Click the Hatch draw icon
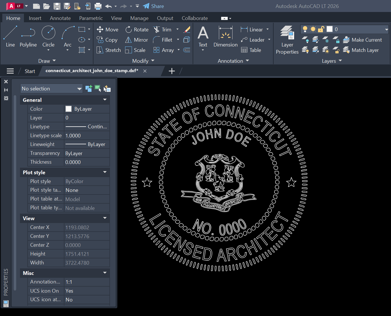This screenshot has height=316, width=391. coord(82,50)
